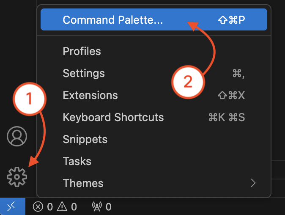The height and width of the screenshot is (215, 285).
Task: Expand the Themes submenu chevron arrow
Action: click(x=253, y=183)
